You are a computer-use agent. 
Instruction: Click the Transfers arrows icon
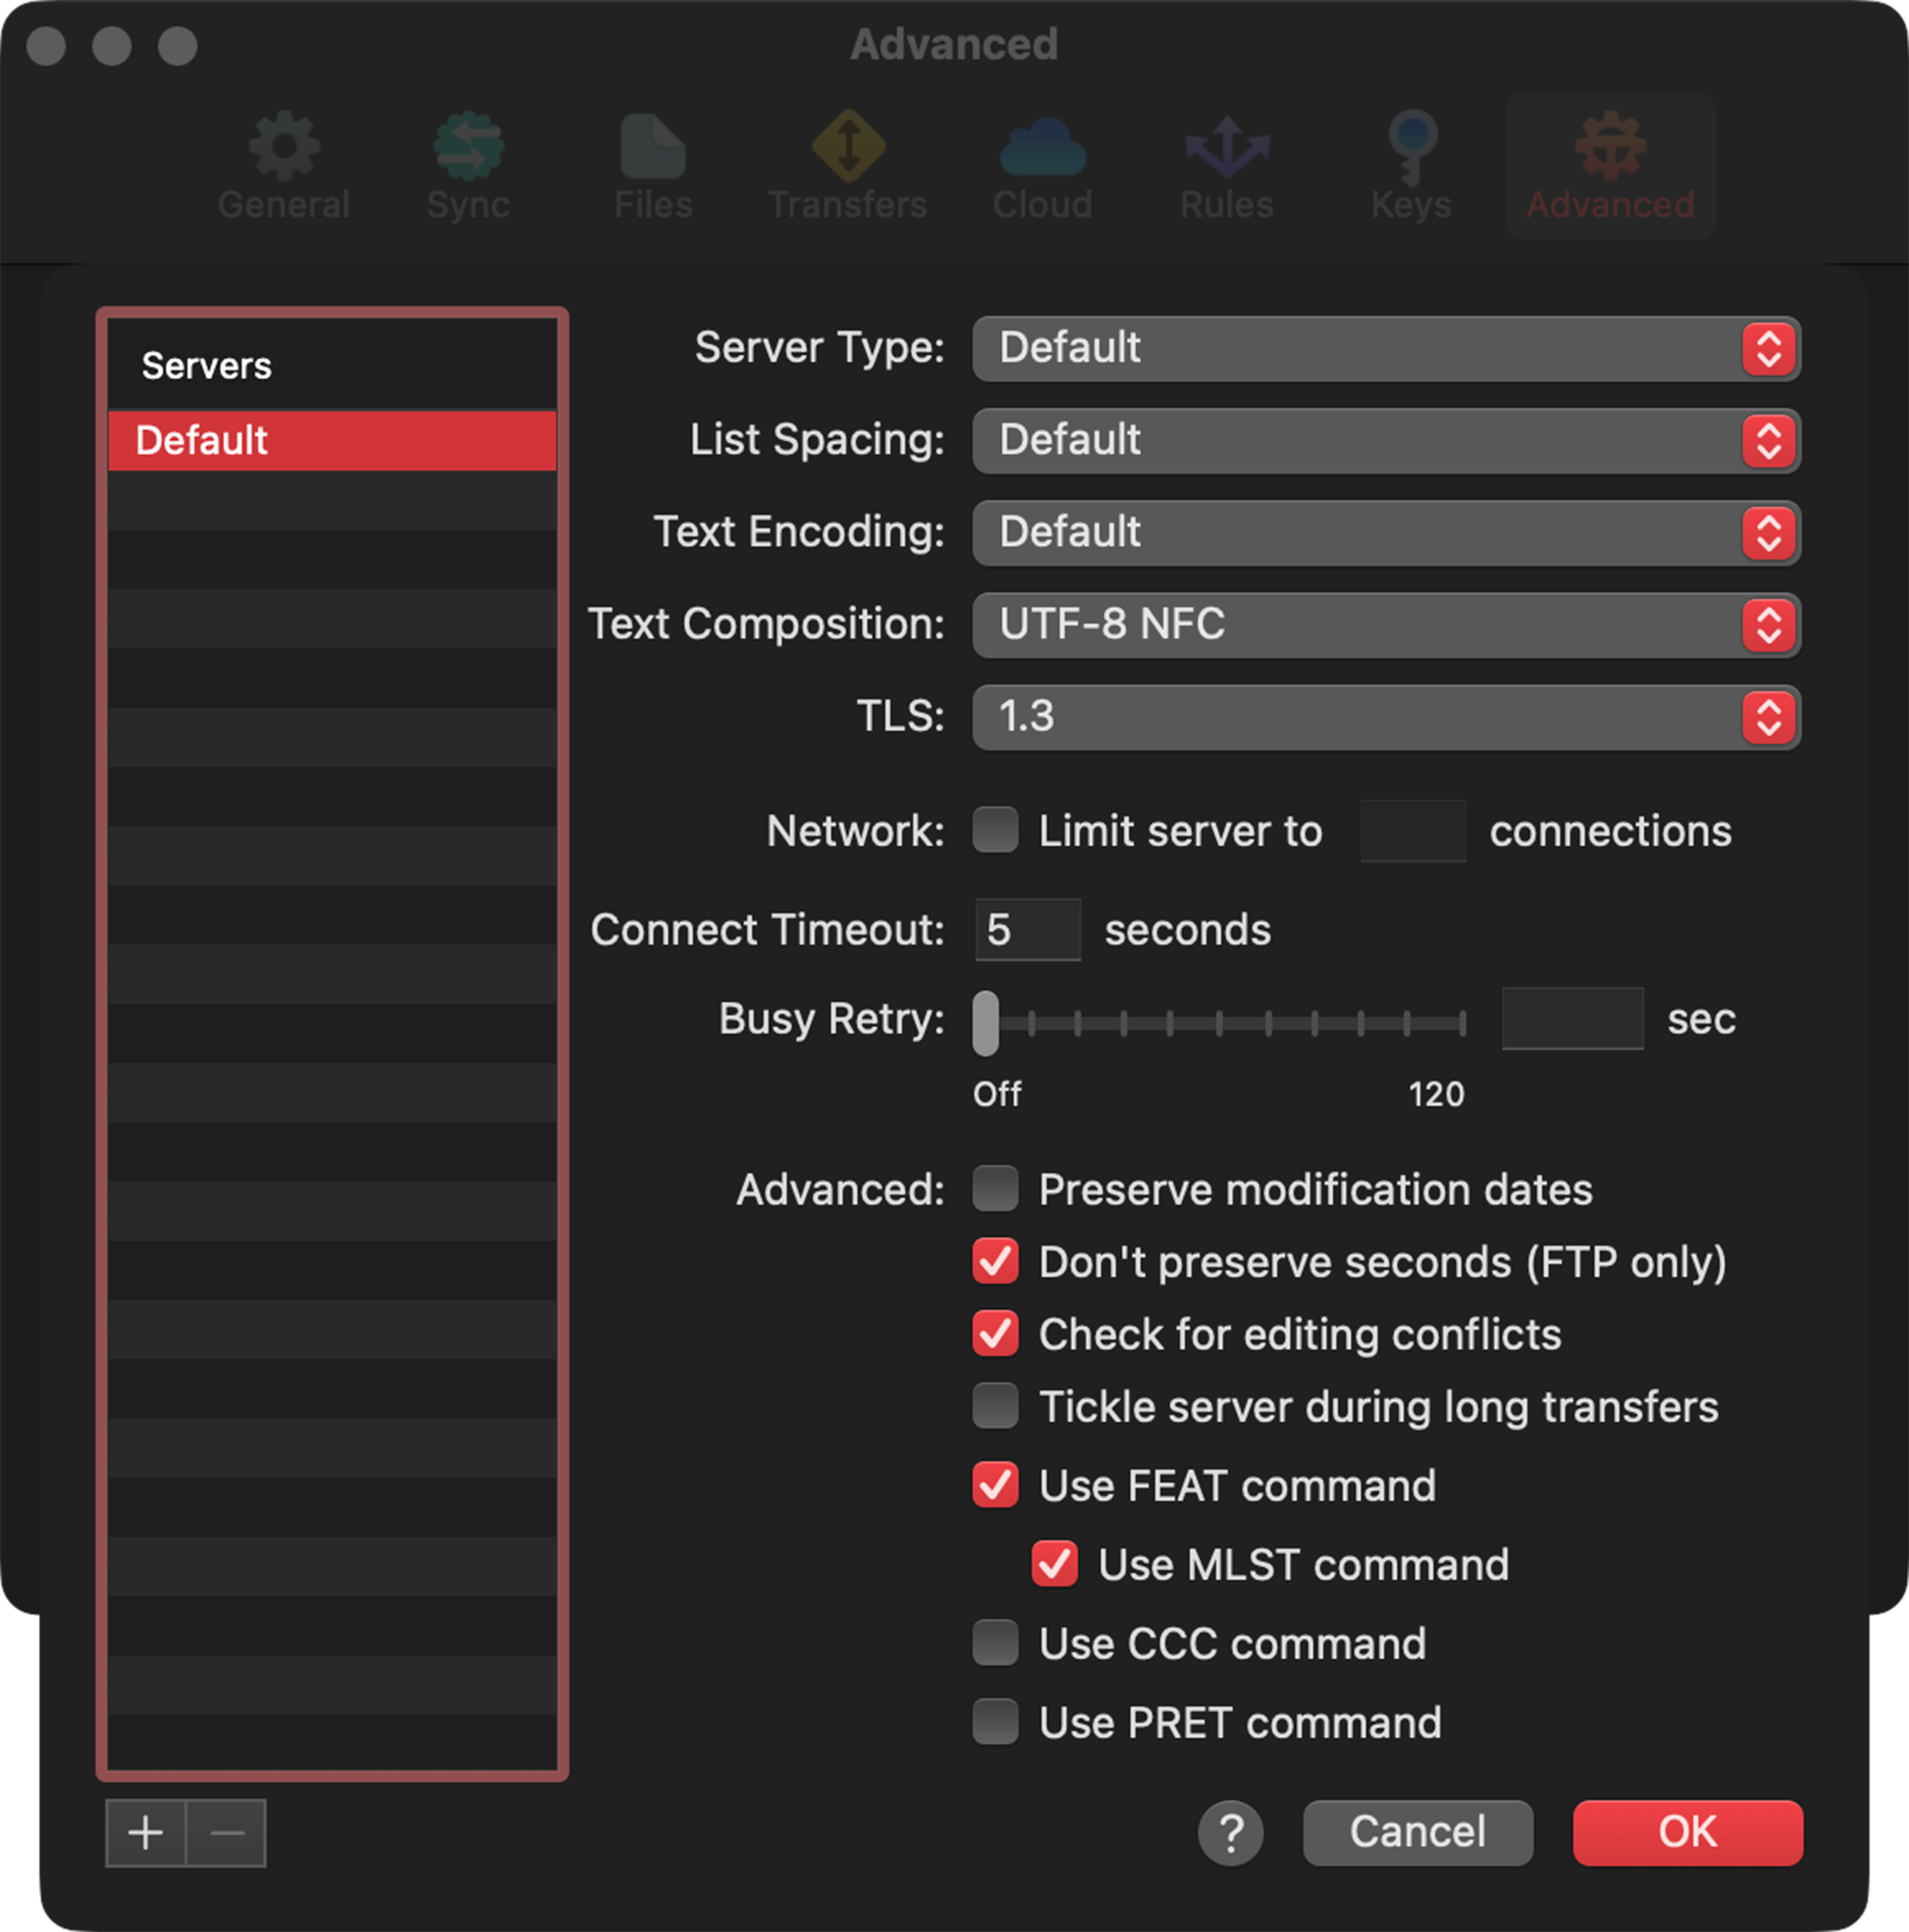pos(846,160)
